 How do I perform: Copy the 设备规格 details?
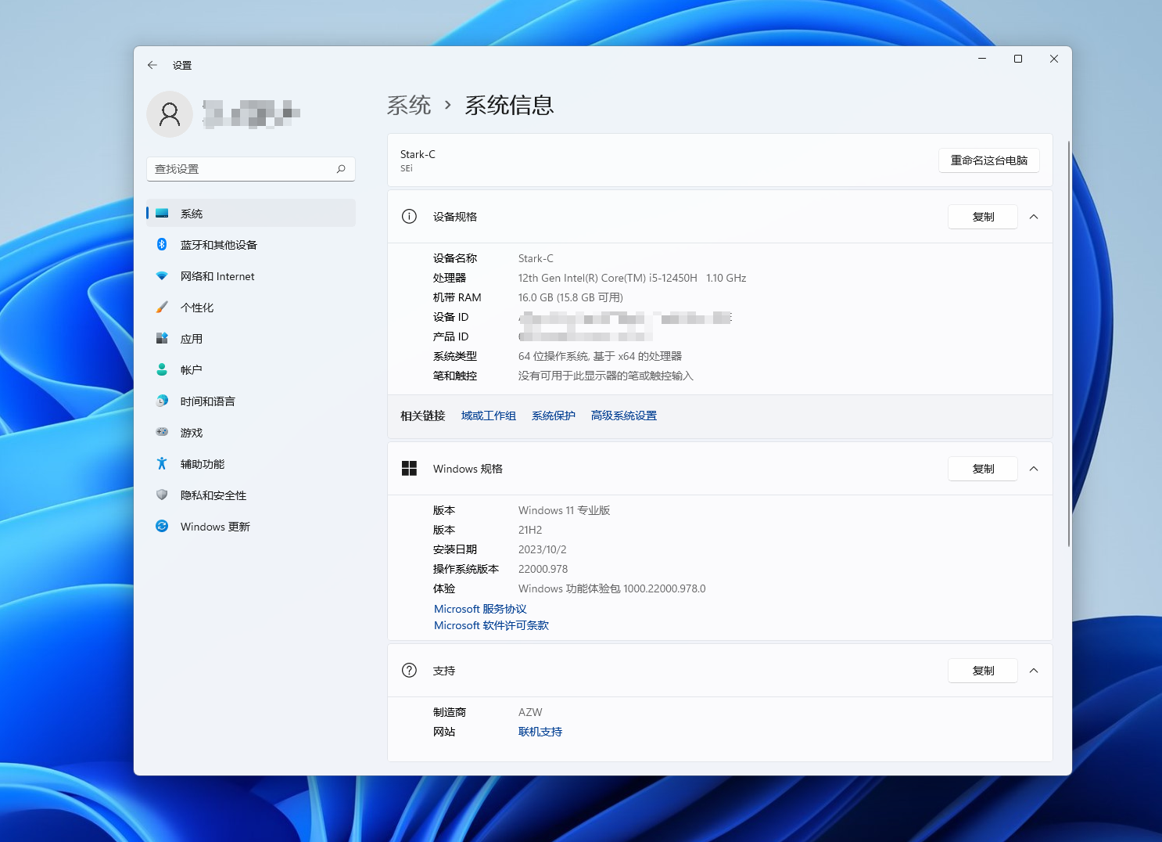(x=983, y=217)
